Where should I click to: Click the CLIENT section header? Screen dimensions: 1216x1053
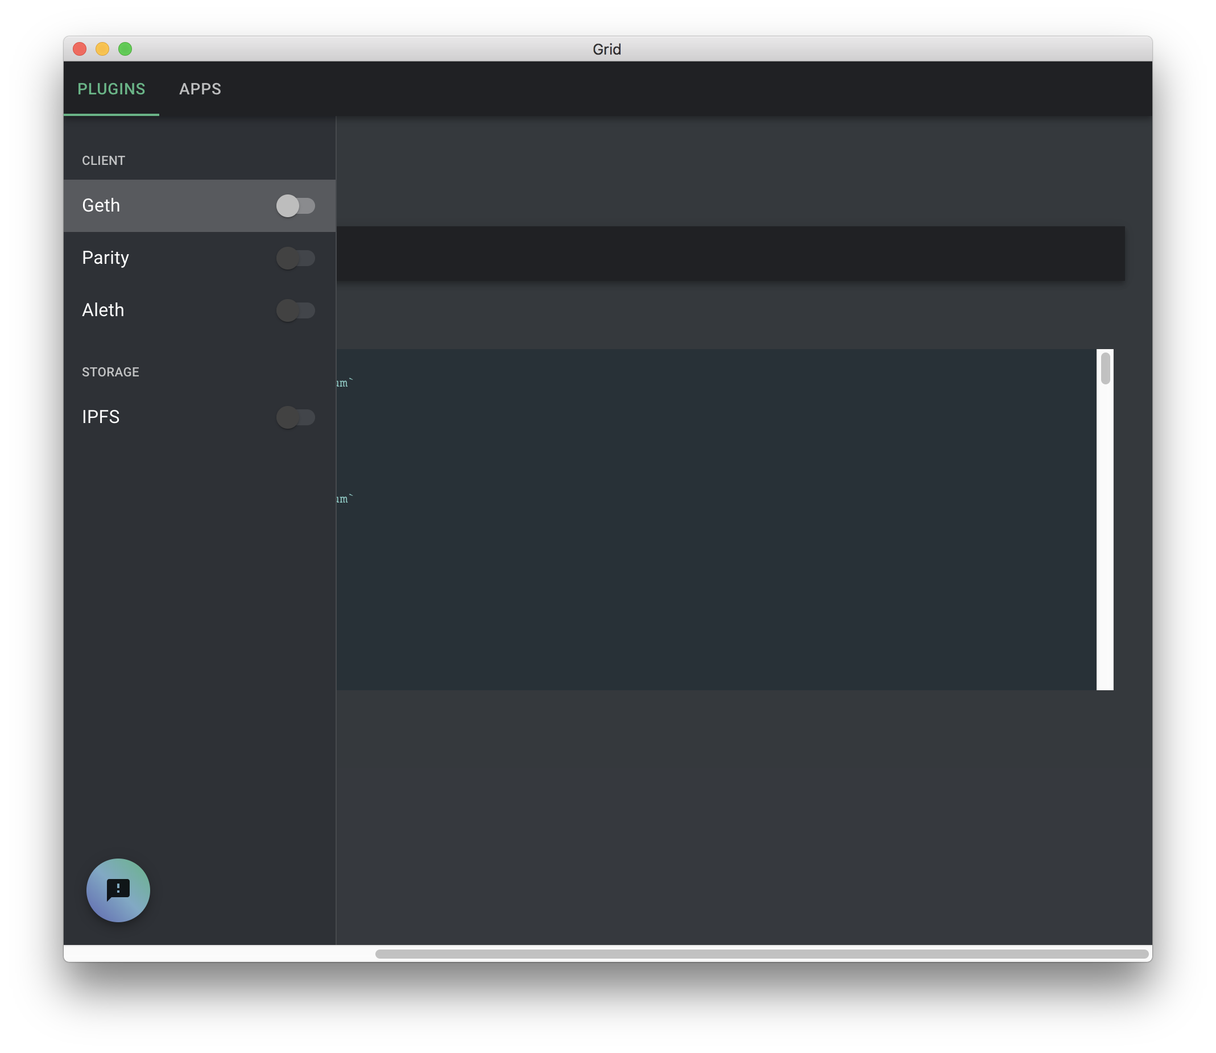pos(104,160)
